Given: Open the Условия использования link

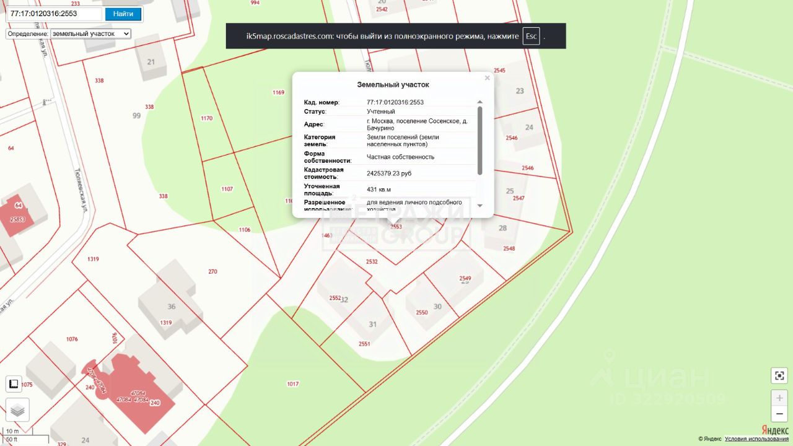Looking at the screenshot, I should tap(756, 439).
